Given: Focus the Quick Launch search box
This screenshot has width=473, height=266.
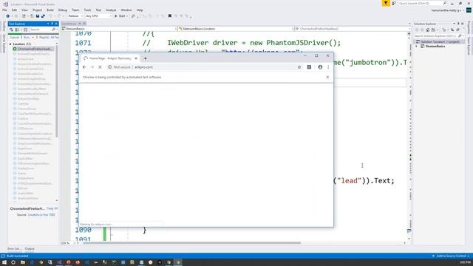Looking at the screenshot, I should [x=422, y=3].
